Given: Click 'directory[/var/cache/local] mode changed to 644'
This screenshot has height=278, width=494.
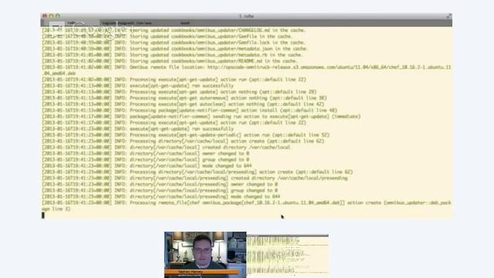Looking at the screenshot, I should (147, 166).
